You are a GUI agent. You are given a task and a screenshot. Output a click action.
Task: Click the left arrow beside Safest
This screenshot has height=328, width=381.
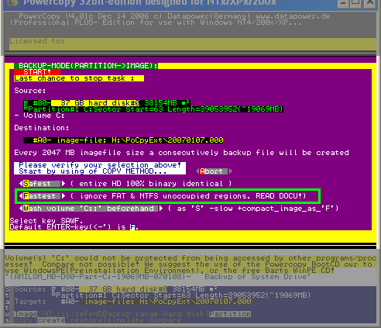21,184
